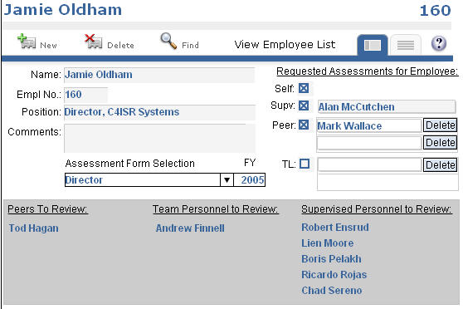Click into the Comments text field
The height and width of the screenshot is (309, 463).
point(159,138)
